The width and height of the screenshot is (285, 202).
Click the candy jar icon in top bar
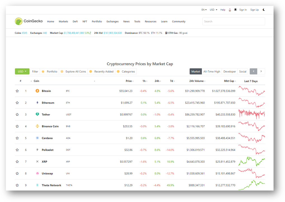pyautogui.click(x=230, y=10)
